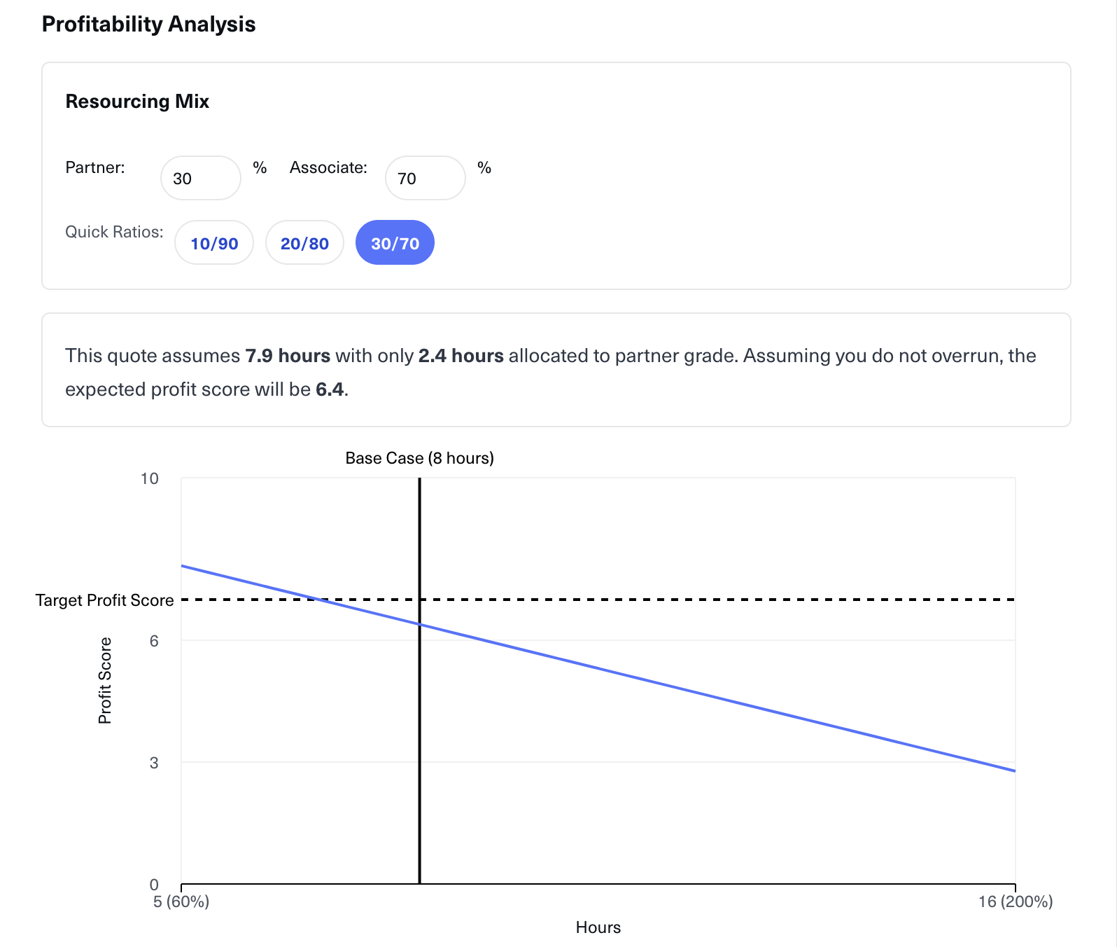Click the Base Case (8 hours) label
Viewport: 1117px width, 947px height.
pos(419,458)
